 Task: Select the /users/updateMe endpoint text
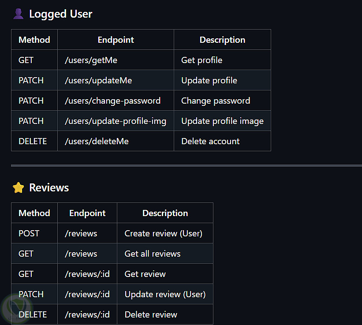point(98,80)
